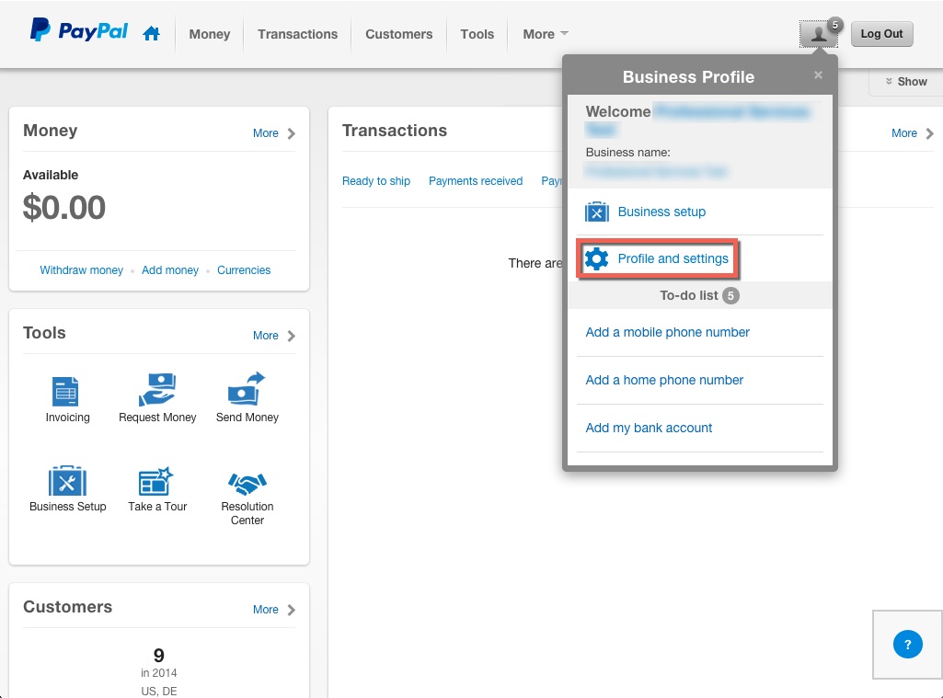Open the Business Setup tool icon
Image resolution: width=943 pixels, height=698 pixels.
67,481
